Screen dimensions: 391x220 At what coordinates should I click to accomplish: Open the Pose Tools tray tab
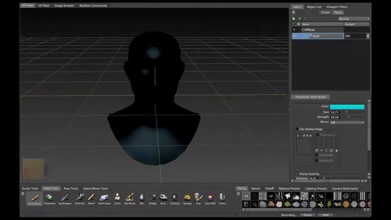[x=71, y=188]
